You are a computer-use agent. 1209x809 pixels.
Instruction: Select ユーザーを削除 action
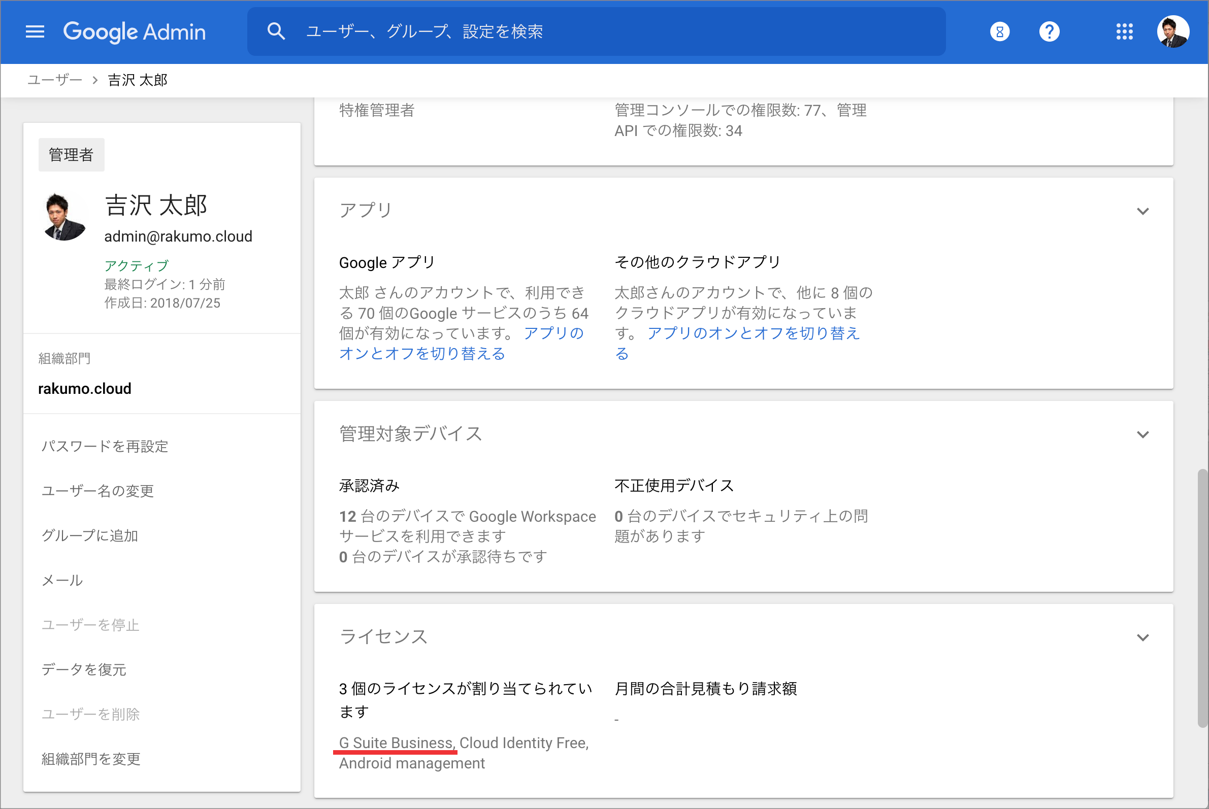point(90,715)
